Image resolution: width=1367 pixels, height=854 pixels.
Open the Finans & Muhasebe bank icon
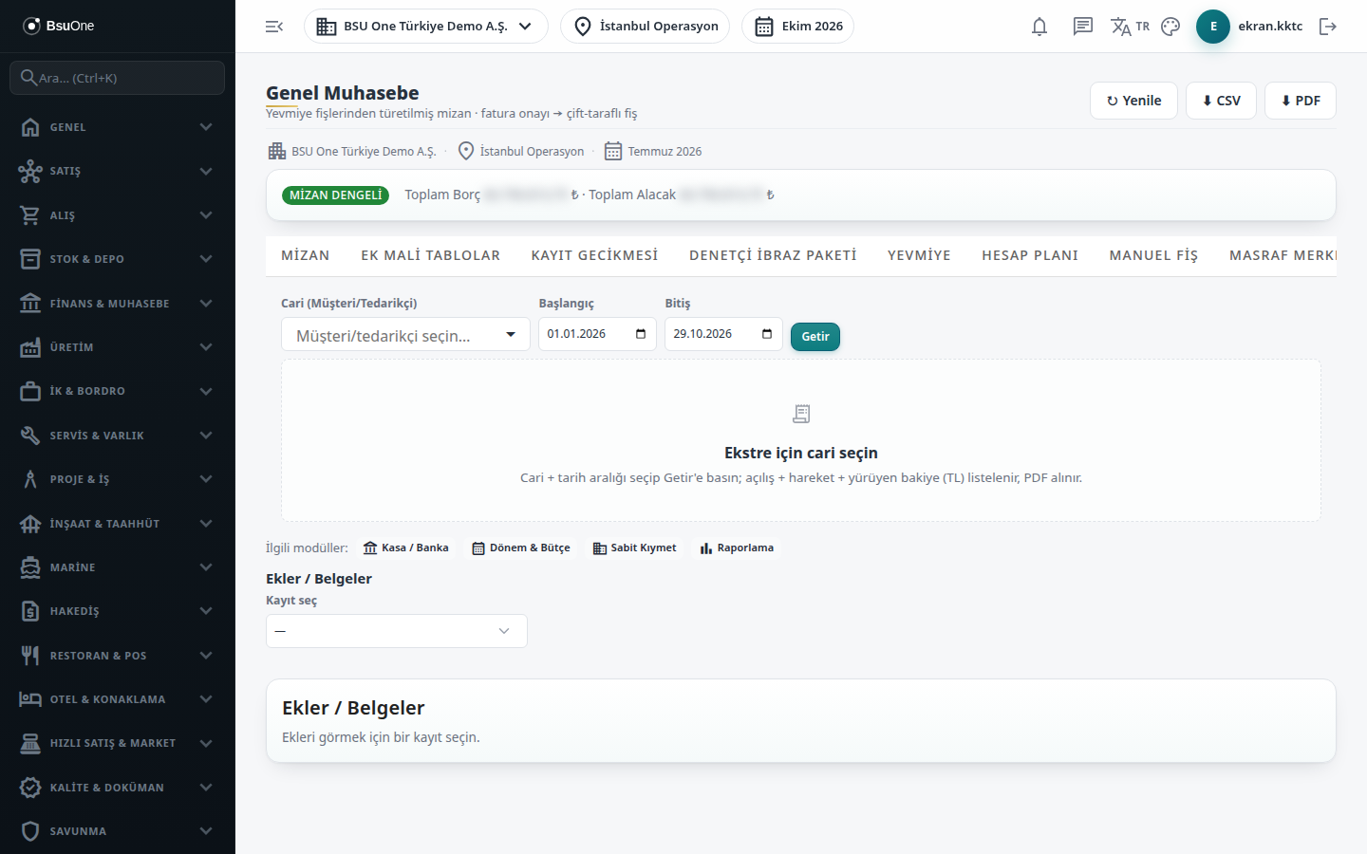(x=30, y=304)
